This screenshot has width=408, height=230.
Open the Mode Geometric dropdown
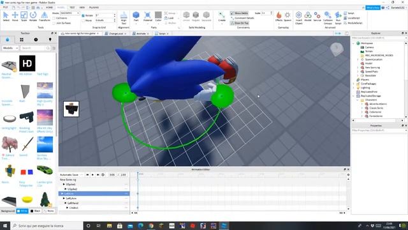click(69, 13)
